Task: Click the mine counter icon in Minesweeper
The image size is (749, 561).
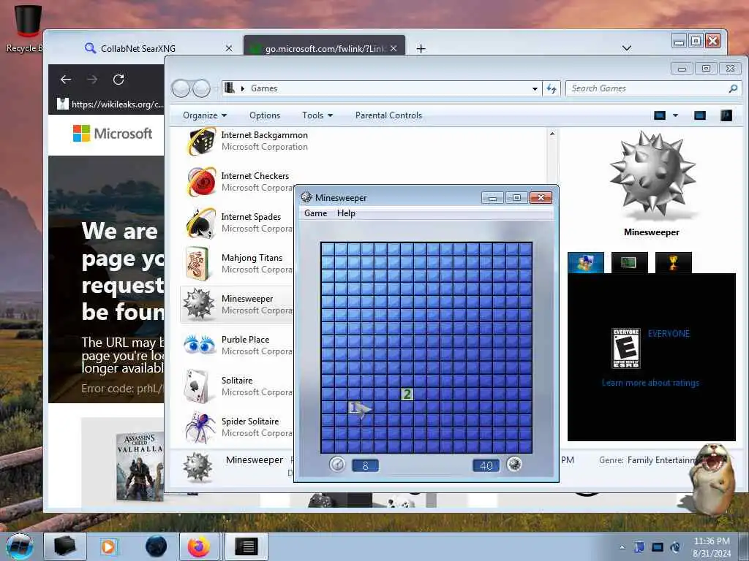Action: pos(514,464)
